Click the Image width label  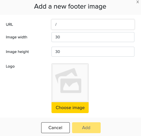[17, 37]
